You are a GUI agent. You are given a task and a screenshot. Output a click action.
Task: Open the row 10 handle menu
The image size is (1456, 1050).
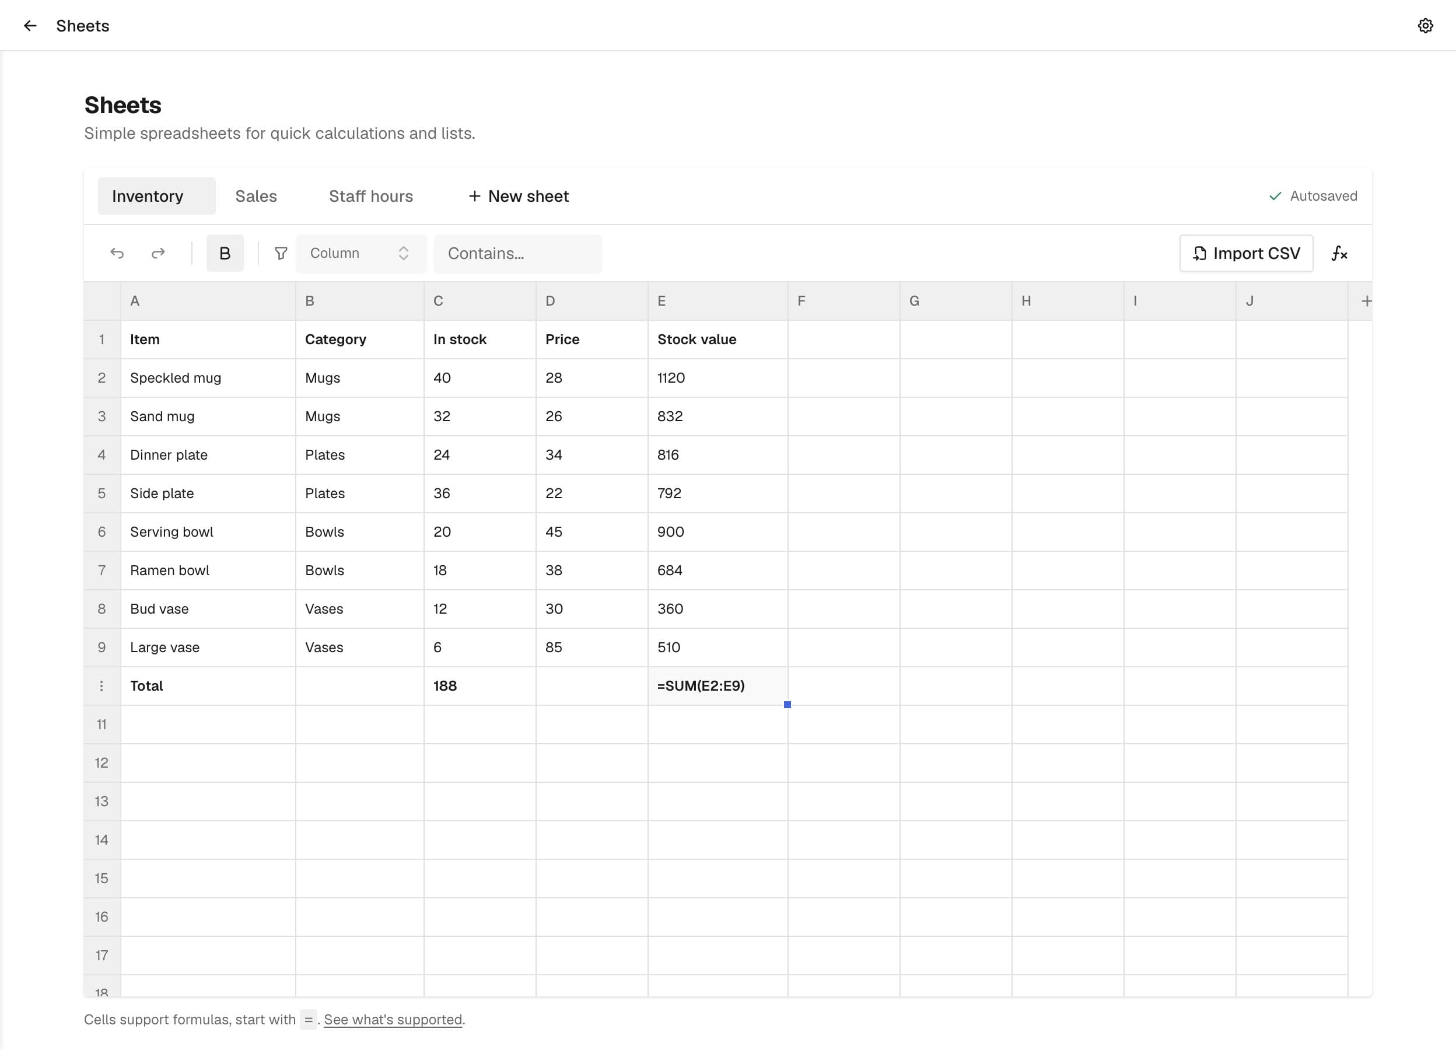point(101,686)
